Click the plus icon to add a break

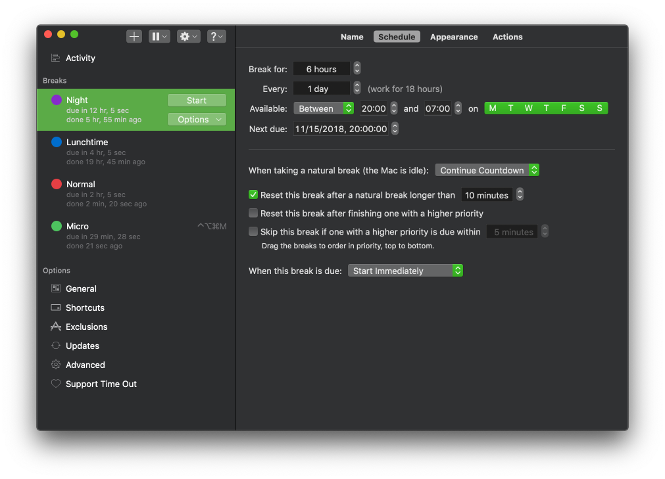pyautogui.click(x=134, y=36)
